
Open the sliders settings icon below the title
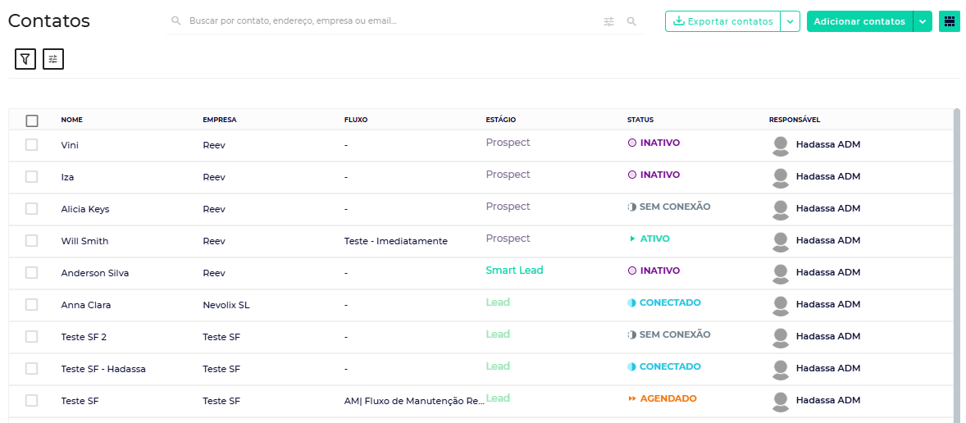(x=53, y=59)
